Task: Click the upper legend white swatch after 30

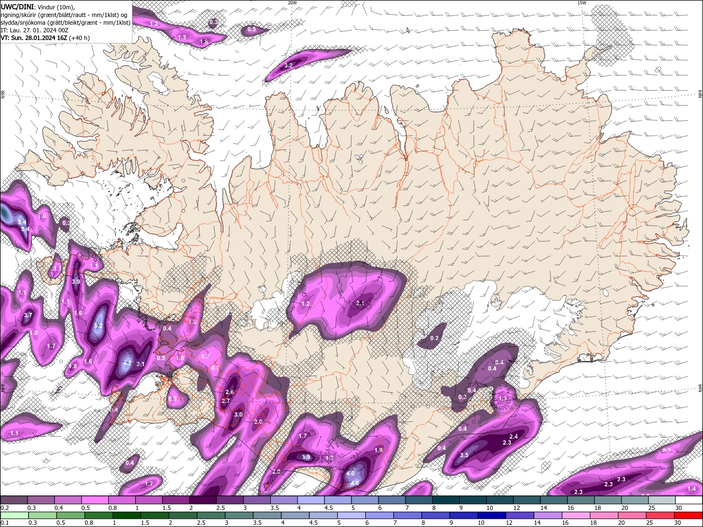Action: tap(689, 500)
